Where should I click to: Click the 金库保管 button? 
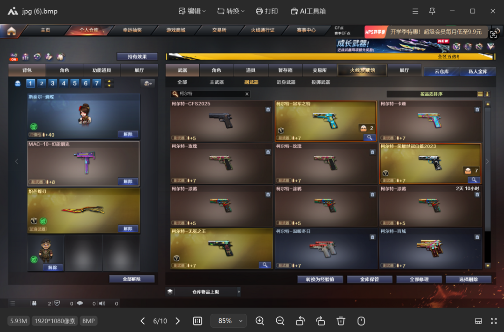[x=370, y=279]
